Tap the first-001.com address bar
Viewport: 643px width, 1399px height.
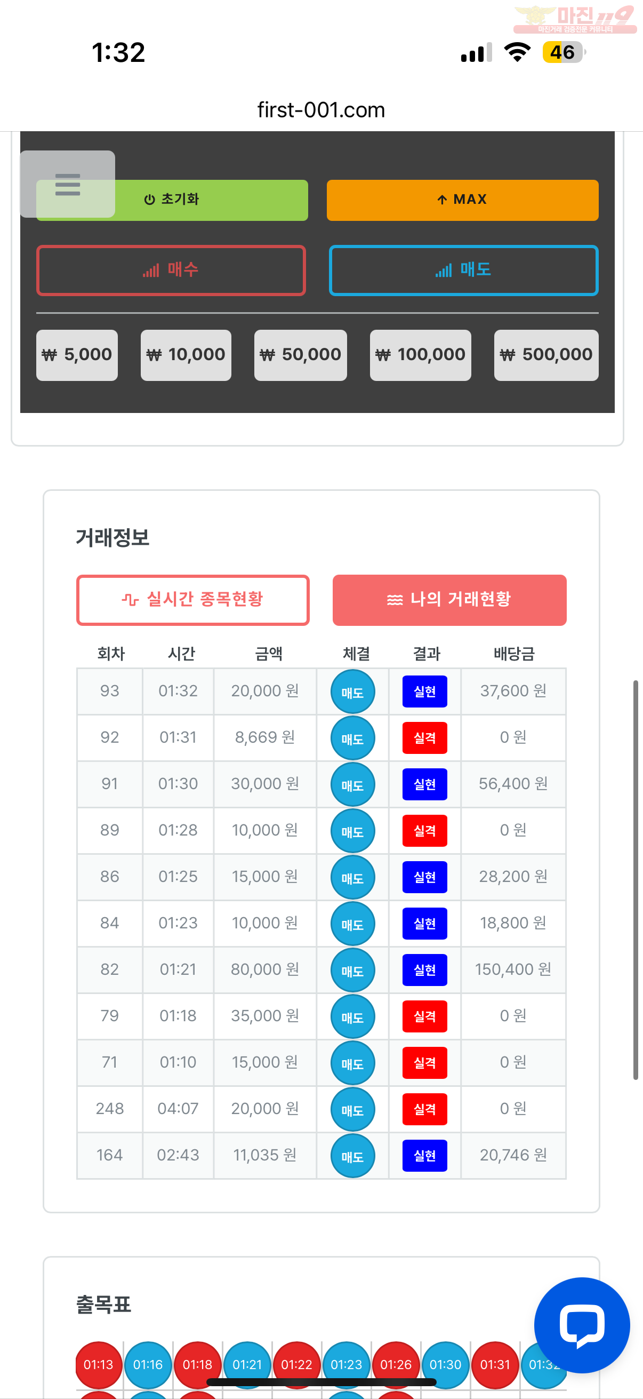(x=321, y=110)
